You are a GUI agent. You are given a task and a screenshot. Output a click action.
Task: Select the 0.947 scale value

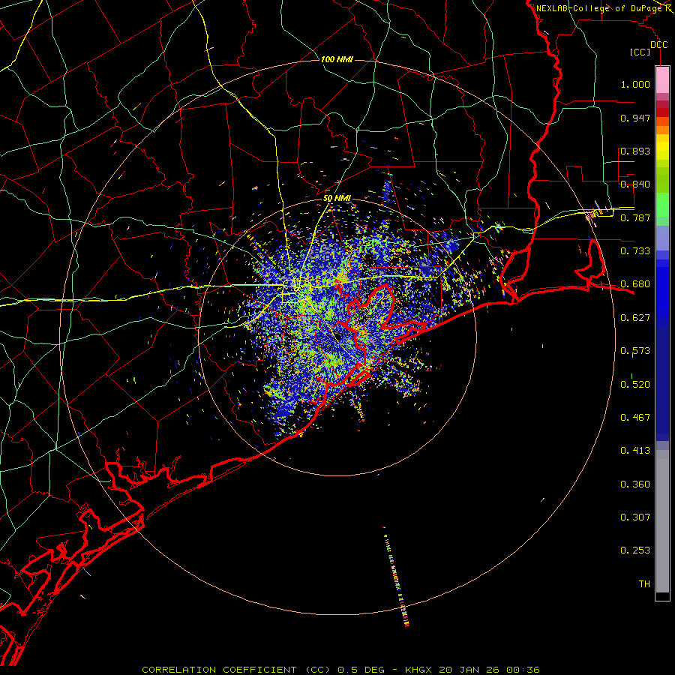tap(635, 118)
